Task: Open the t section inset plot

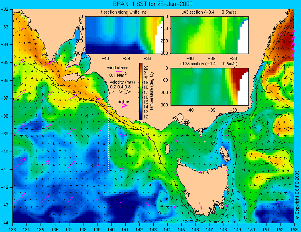Action: [124, 35]
